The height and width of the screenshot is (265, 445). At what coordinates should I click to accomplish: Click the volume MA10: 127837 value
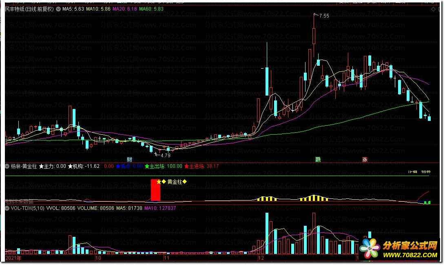[160, 208]
